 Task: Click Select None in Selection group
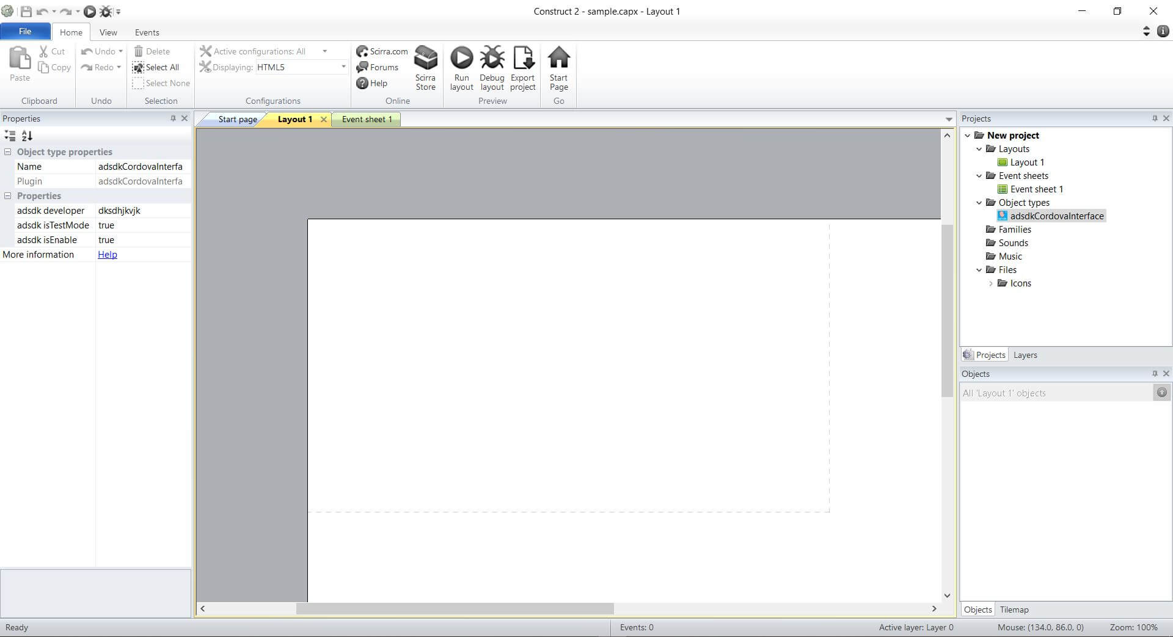click(161, 83)
